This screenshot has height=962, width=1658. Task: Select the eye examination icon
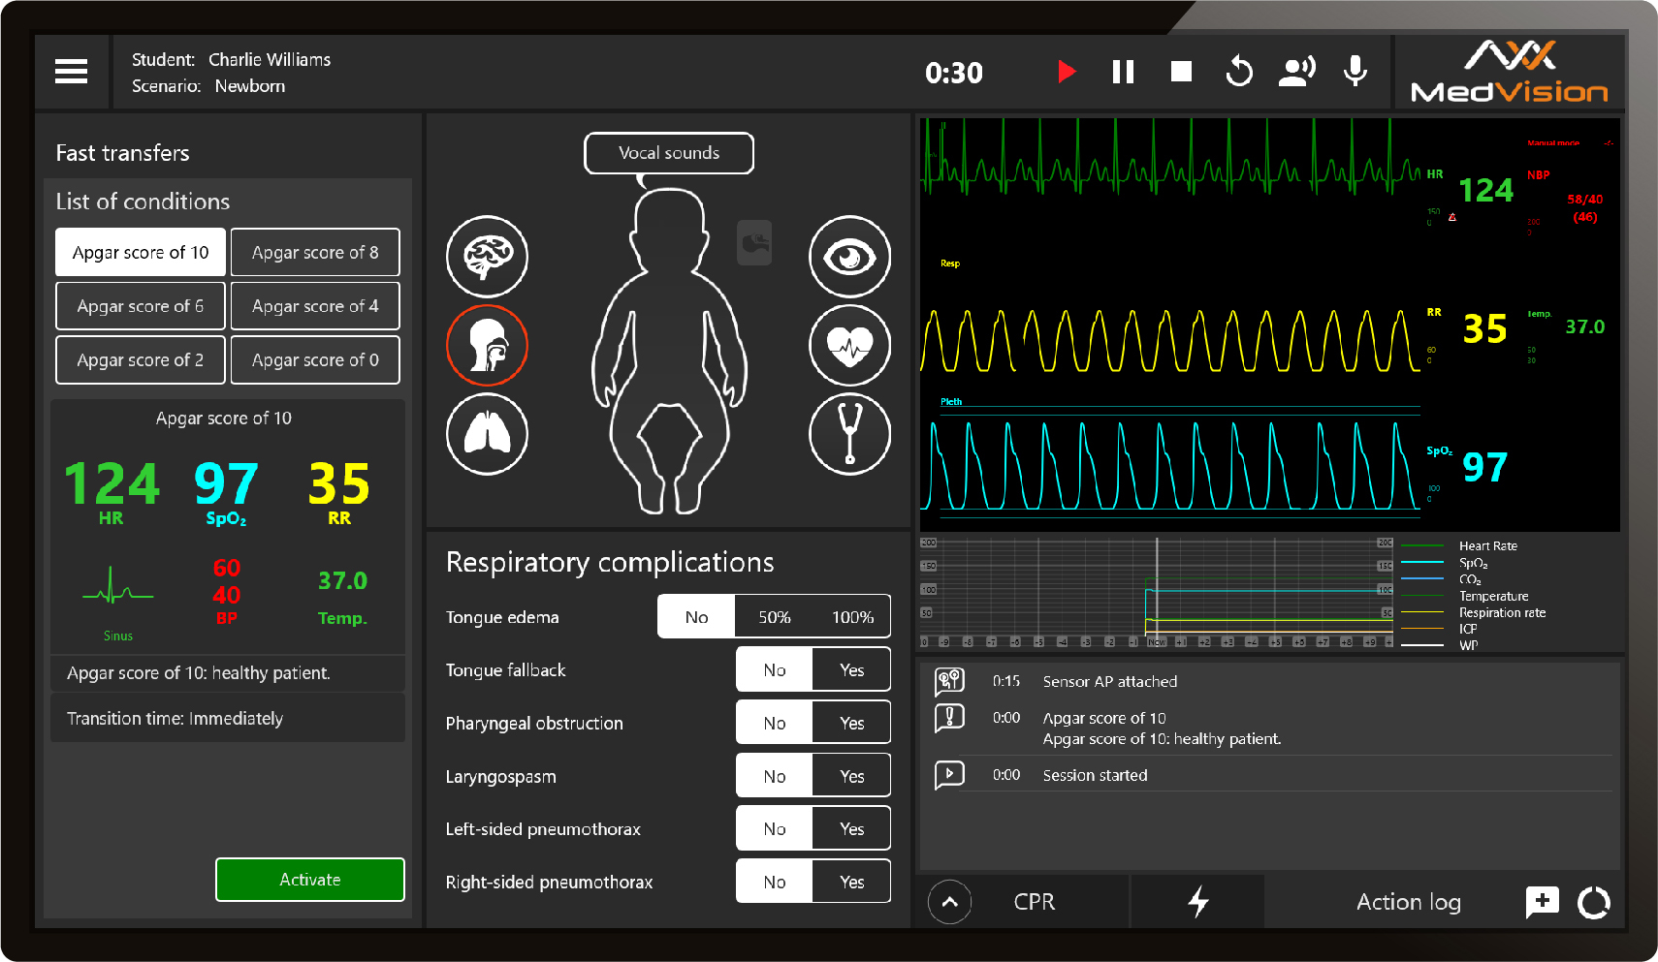(x=849, y=257)
